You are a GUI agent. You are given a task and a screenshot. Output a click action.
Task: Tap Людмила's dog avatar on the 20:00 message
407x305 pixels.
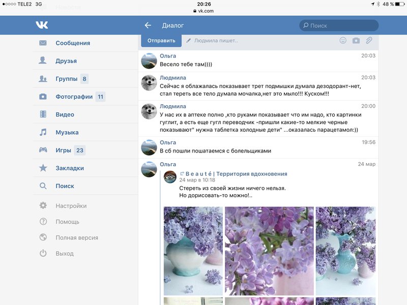[x=149, y=111]
